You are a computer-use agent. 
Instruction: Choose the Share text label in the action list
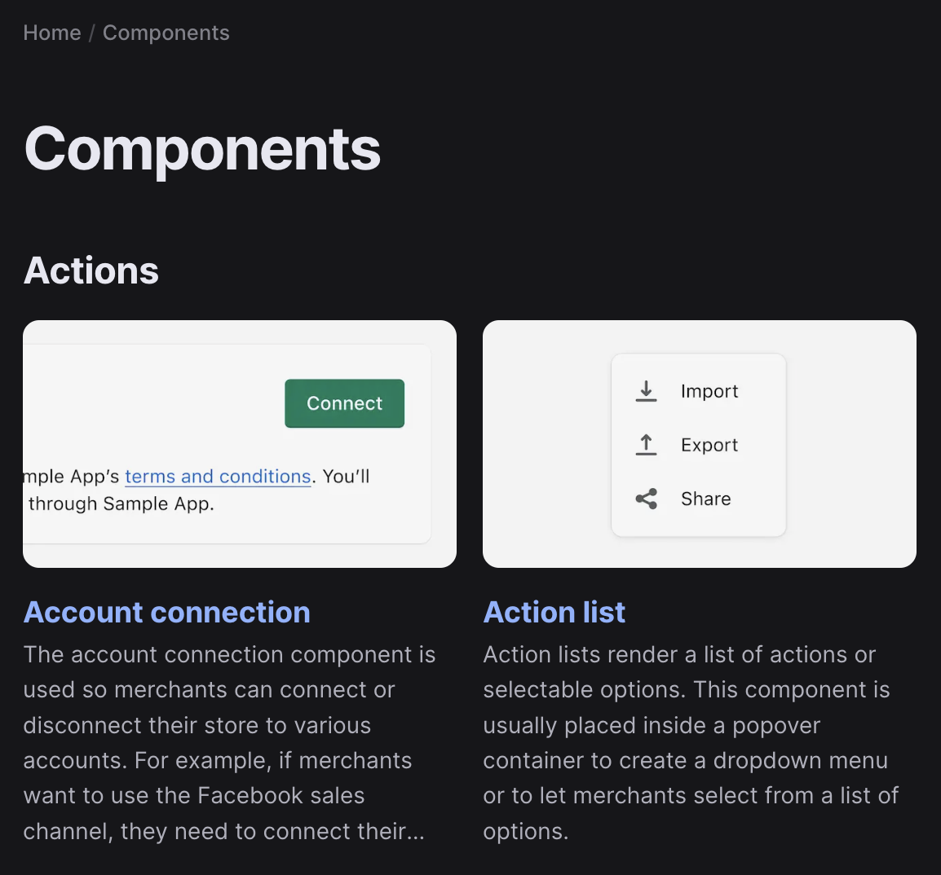click(705, 499)
